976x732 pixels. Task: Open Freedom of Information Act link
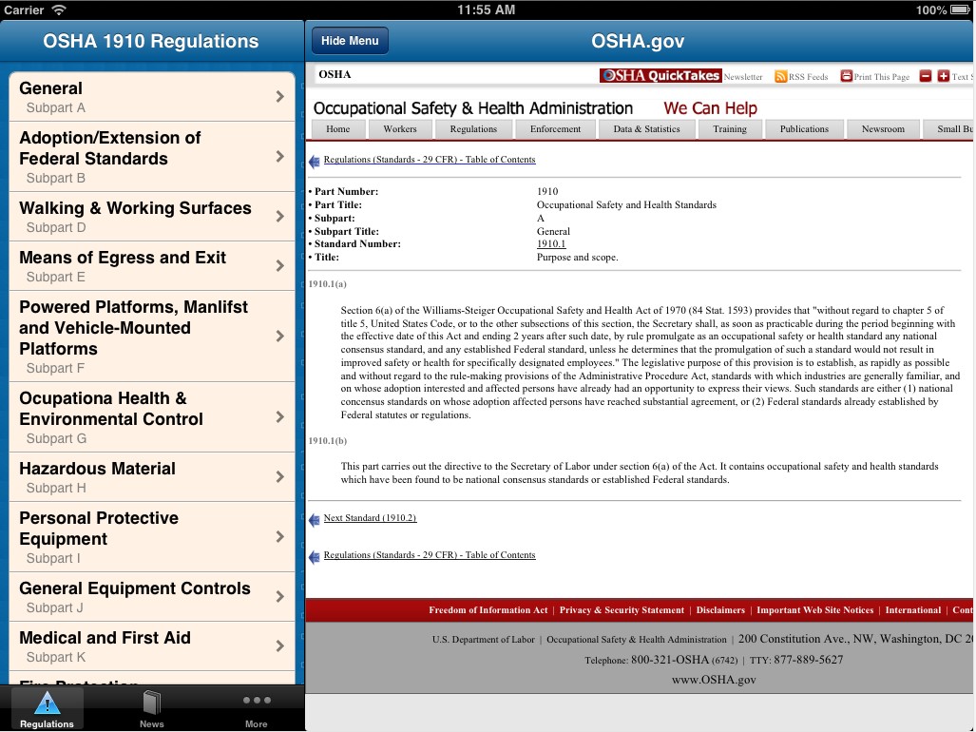pos(488,610)
